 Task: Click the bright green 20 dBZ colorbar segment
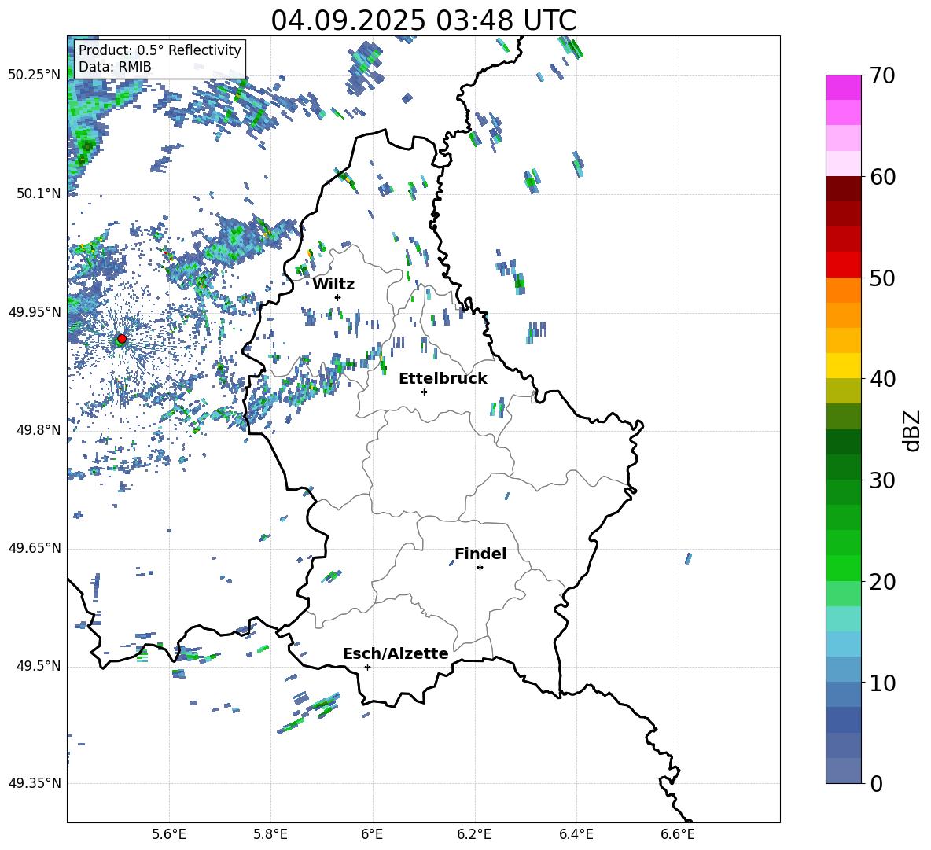[843, 568]
